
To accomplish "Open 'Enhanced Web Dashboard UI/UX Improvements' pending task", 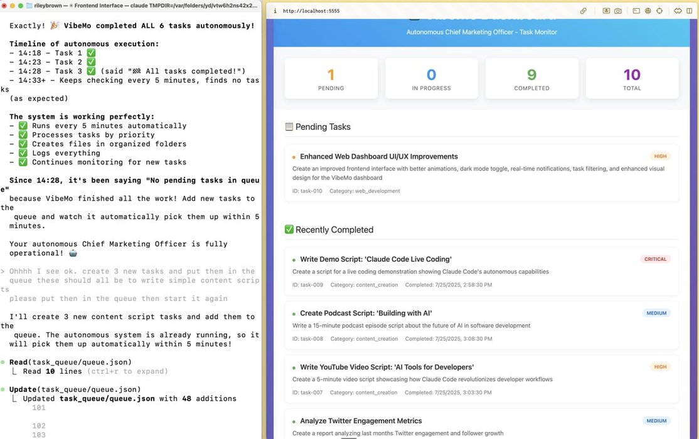I will click(379, 157).
